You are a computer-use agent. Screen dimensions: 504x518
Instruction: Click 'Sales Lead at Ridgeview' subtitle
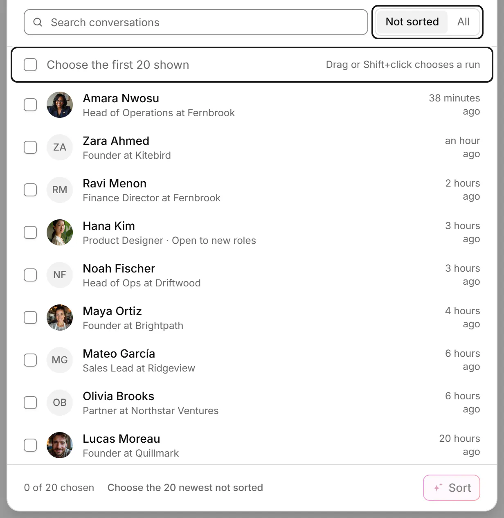pos(139,368)
